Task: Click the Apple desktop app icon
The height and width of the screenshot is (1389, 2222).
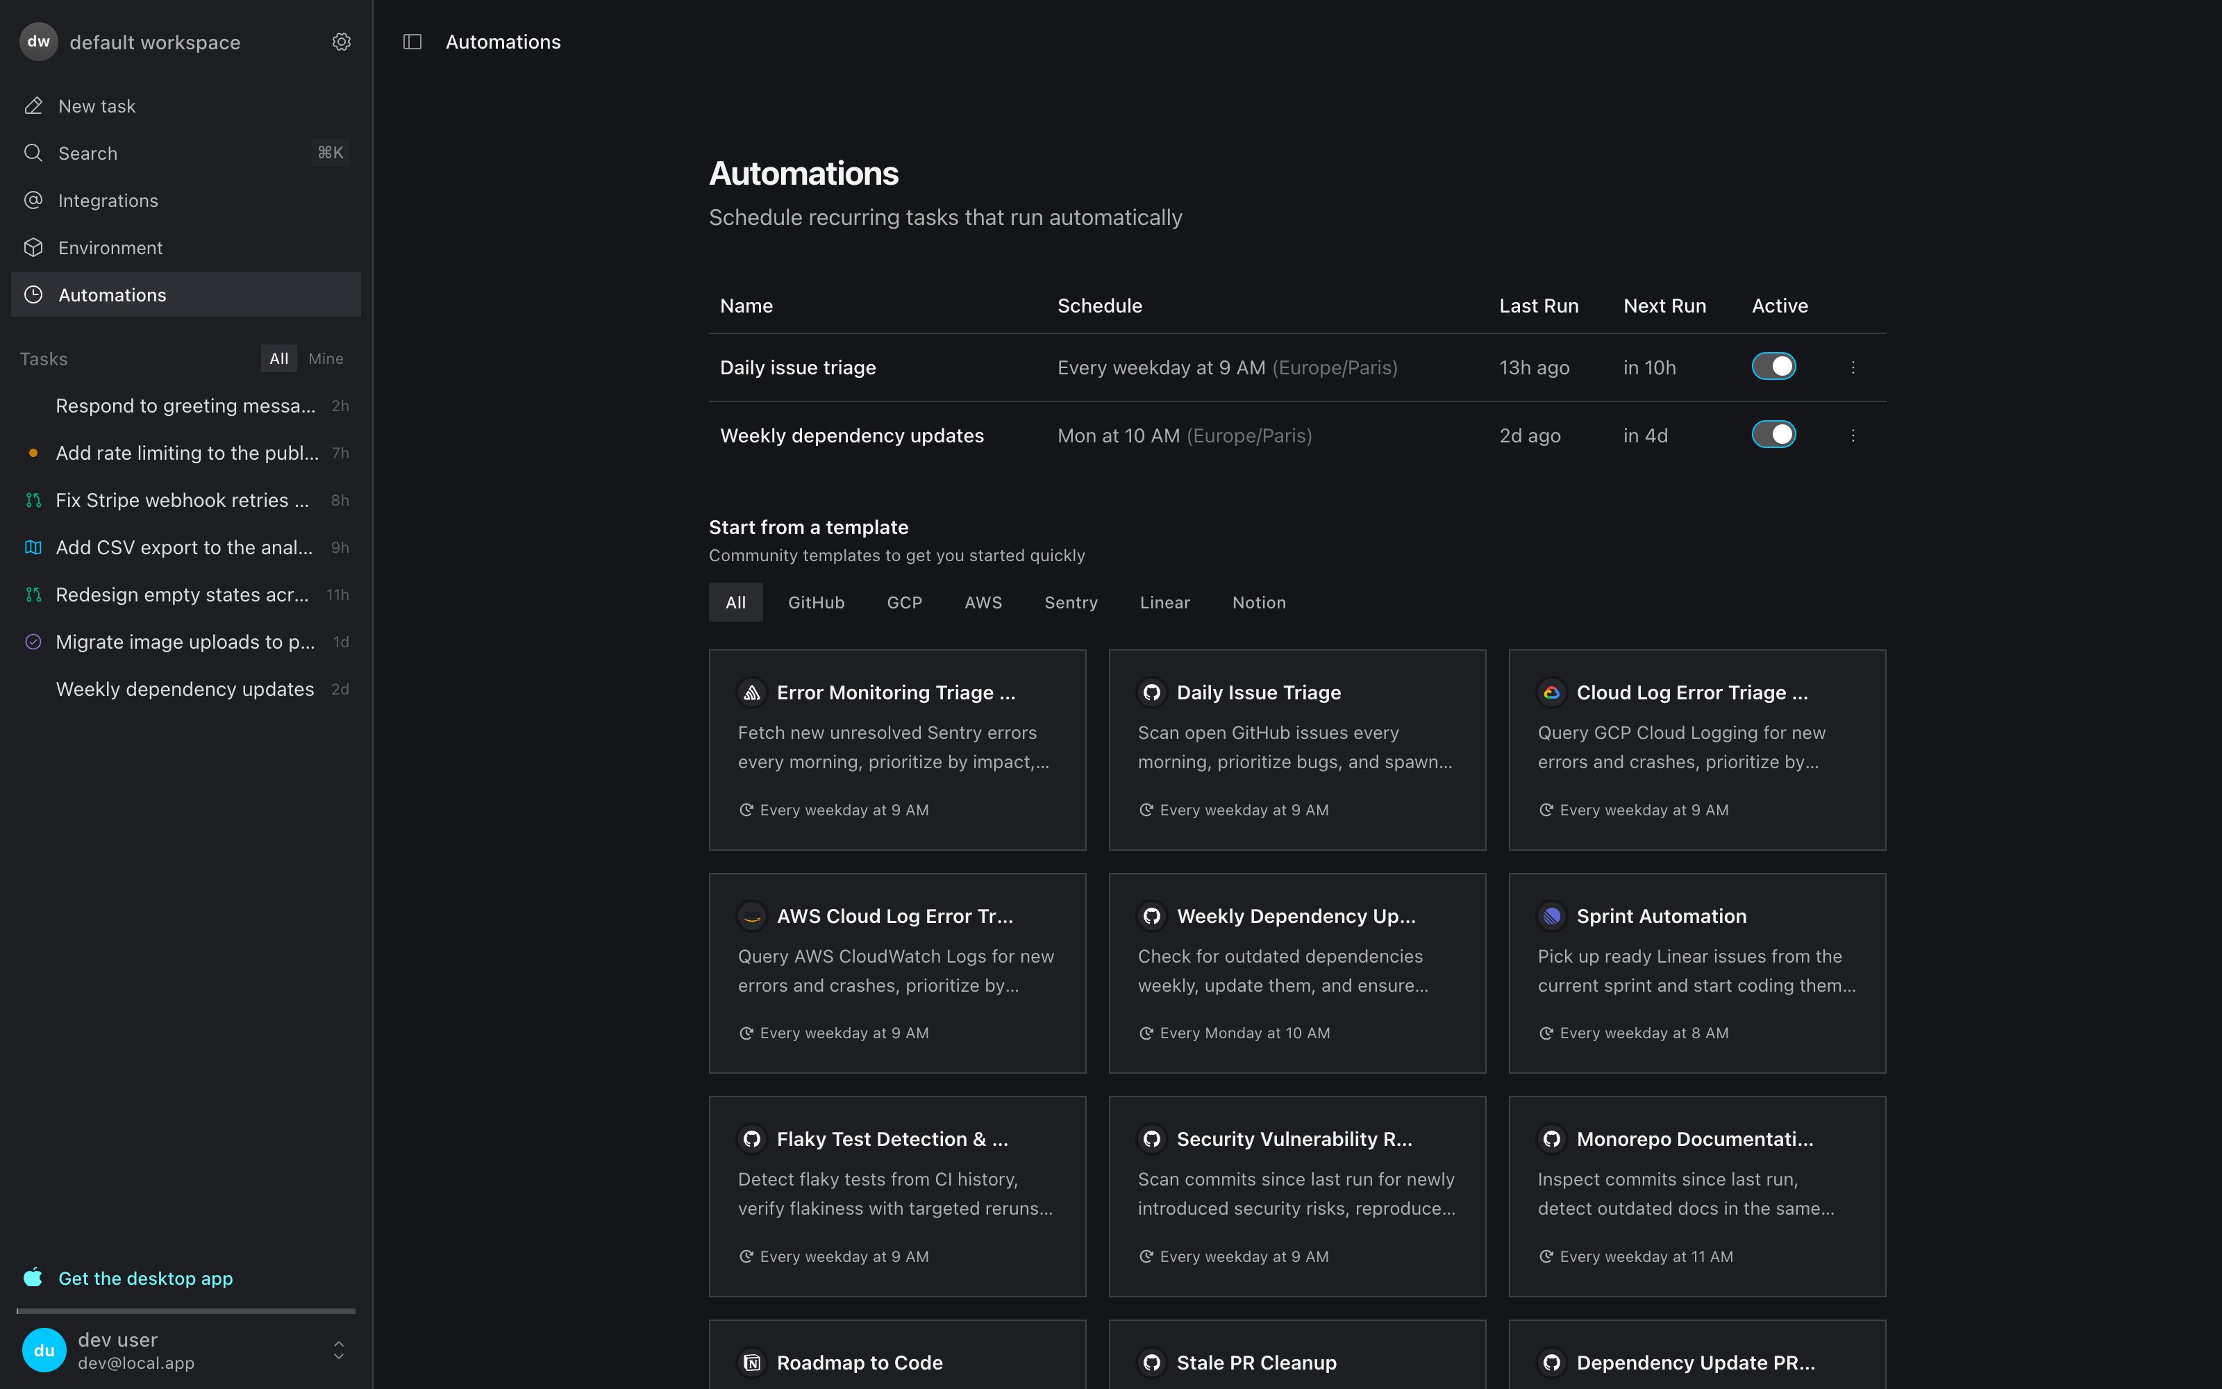Action: (x=33, y=1277)
